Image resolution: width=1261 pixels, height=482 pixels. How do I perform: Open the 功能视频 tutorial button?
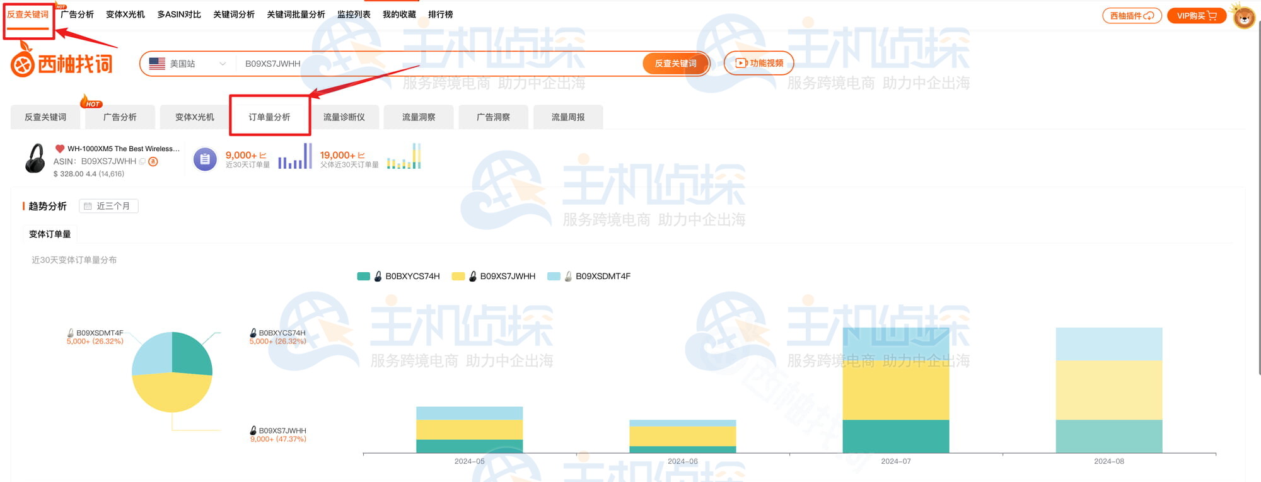[x=759, y=63]
